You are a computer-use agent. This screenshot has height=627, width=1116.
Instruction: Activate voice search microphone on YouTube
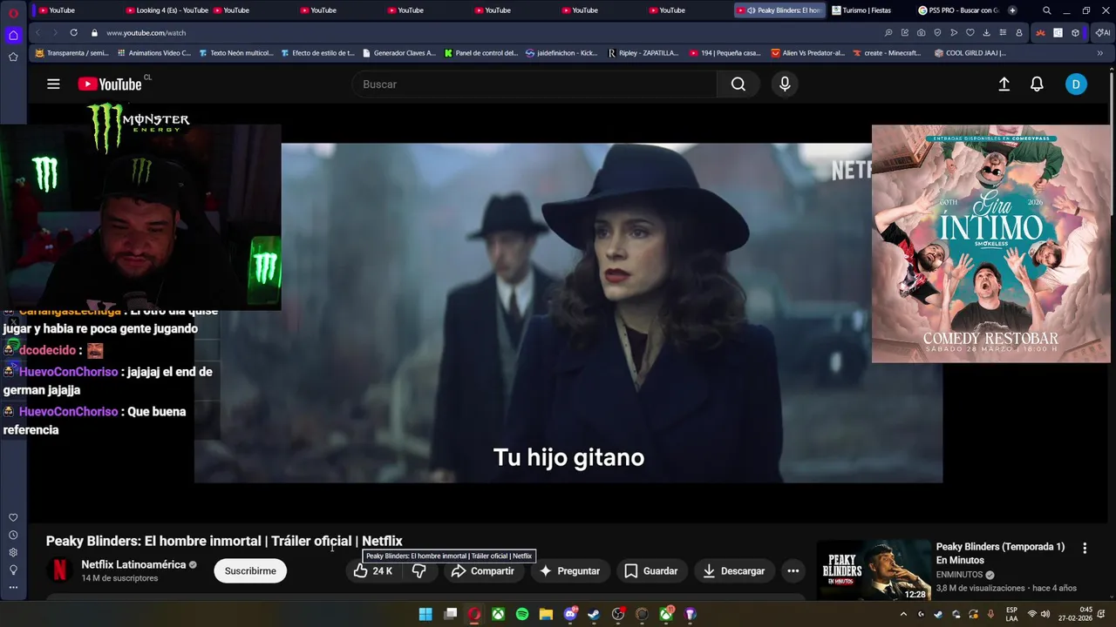point(785,84)
